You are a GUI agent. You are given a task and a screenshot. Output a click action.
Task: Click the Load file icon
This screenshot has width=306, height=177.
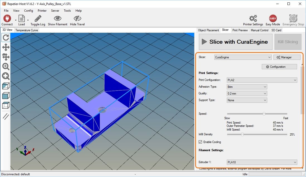tap(21, 19)
